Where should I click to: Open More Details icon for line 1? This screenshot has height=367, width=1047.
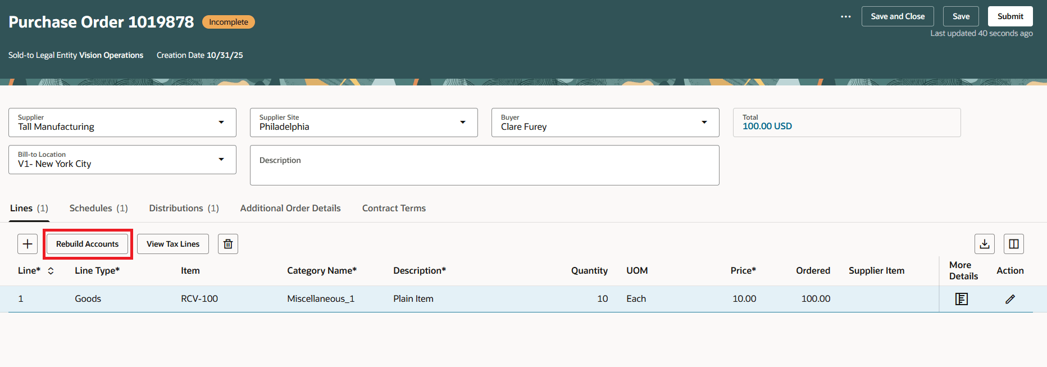click(962, 299)
